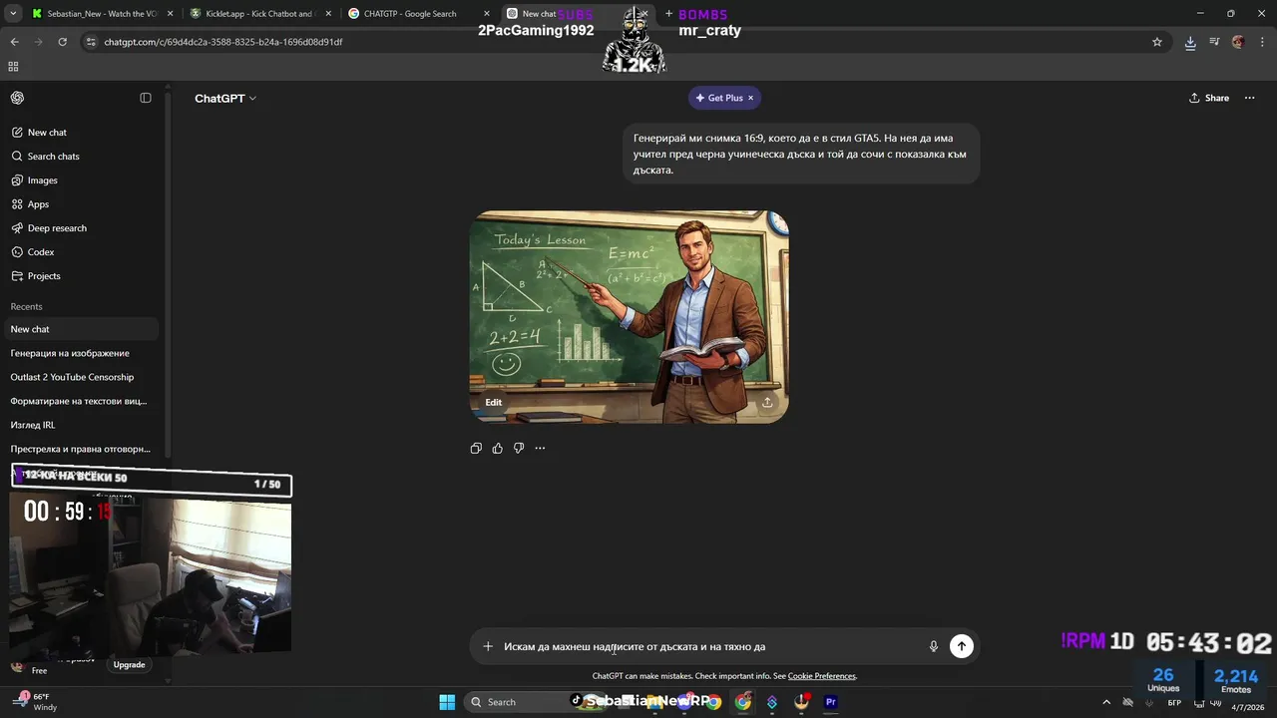This screenshot has width=1277, height=718.
Task: Dismiss the Get Plus banner
Action: pos(751,98)
